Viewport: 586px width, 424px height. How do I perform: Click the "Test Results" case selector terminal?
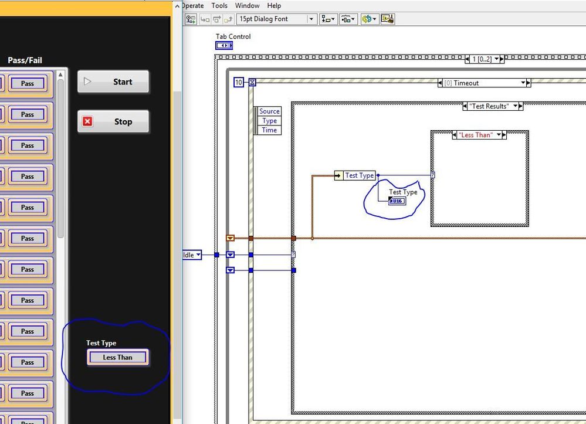pyautogui.click(x=293, y=255)
